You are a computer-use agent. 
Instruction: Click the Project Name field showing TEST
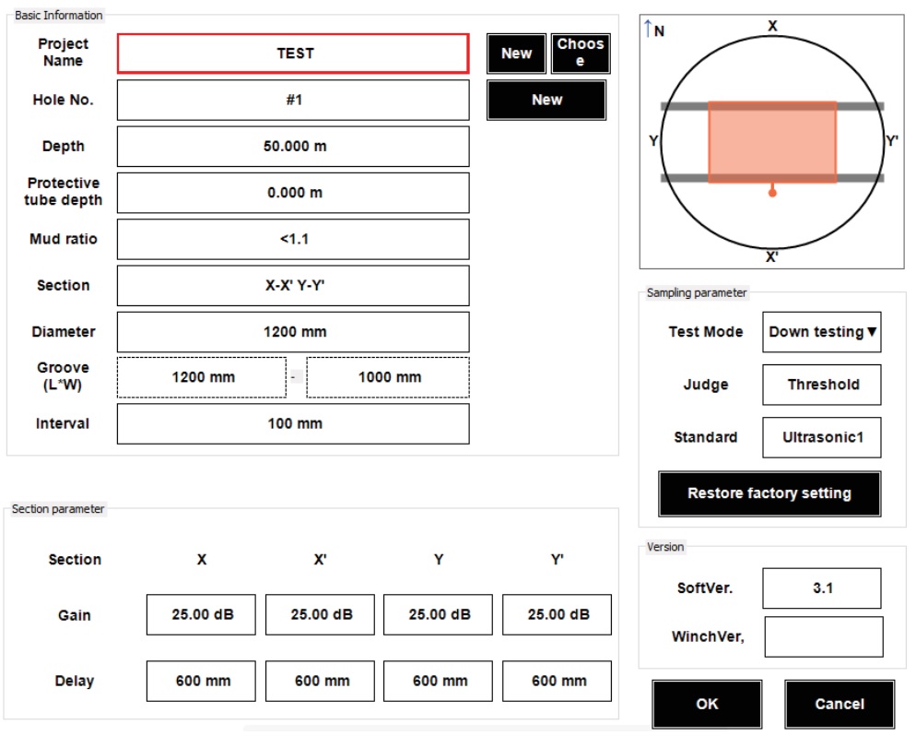coord(295,53)
